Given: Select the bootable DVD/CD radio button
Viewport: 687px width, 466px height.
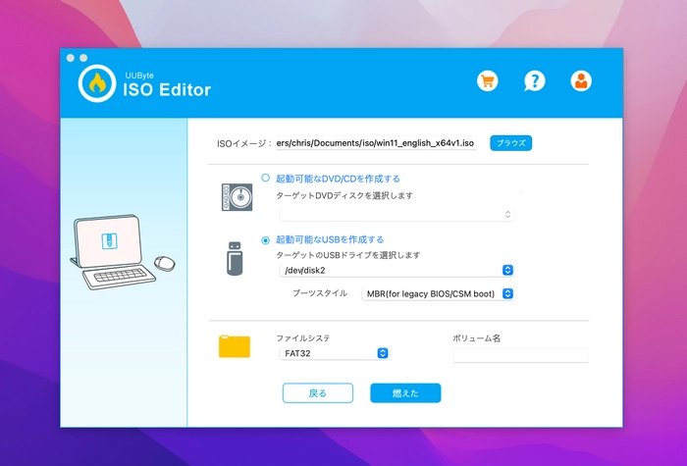Looking at the screenshot, I should click(x=266, y=178).
